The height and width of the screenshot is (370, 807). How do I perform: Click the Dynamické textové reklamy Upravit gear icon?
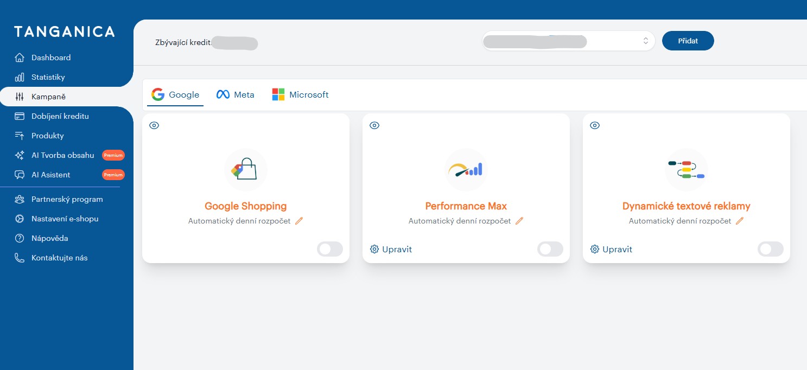coord(595,249)
